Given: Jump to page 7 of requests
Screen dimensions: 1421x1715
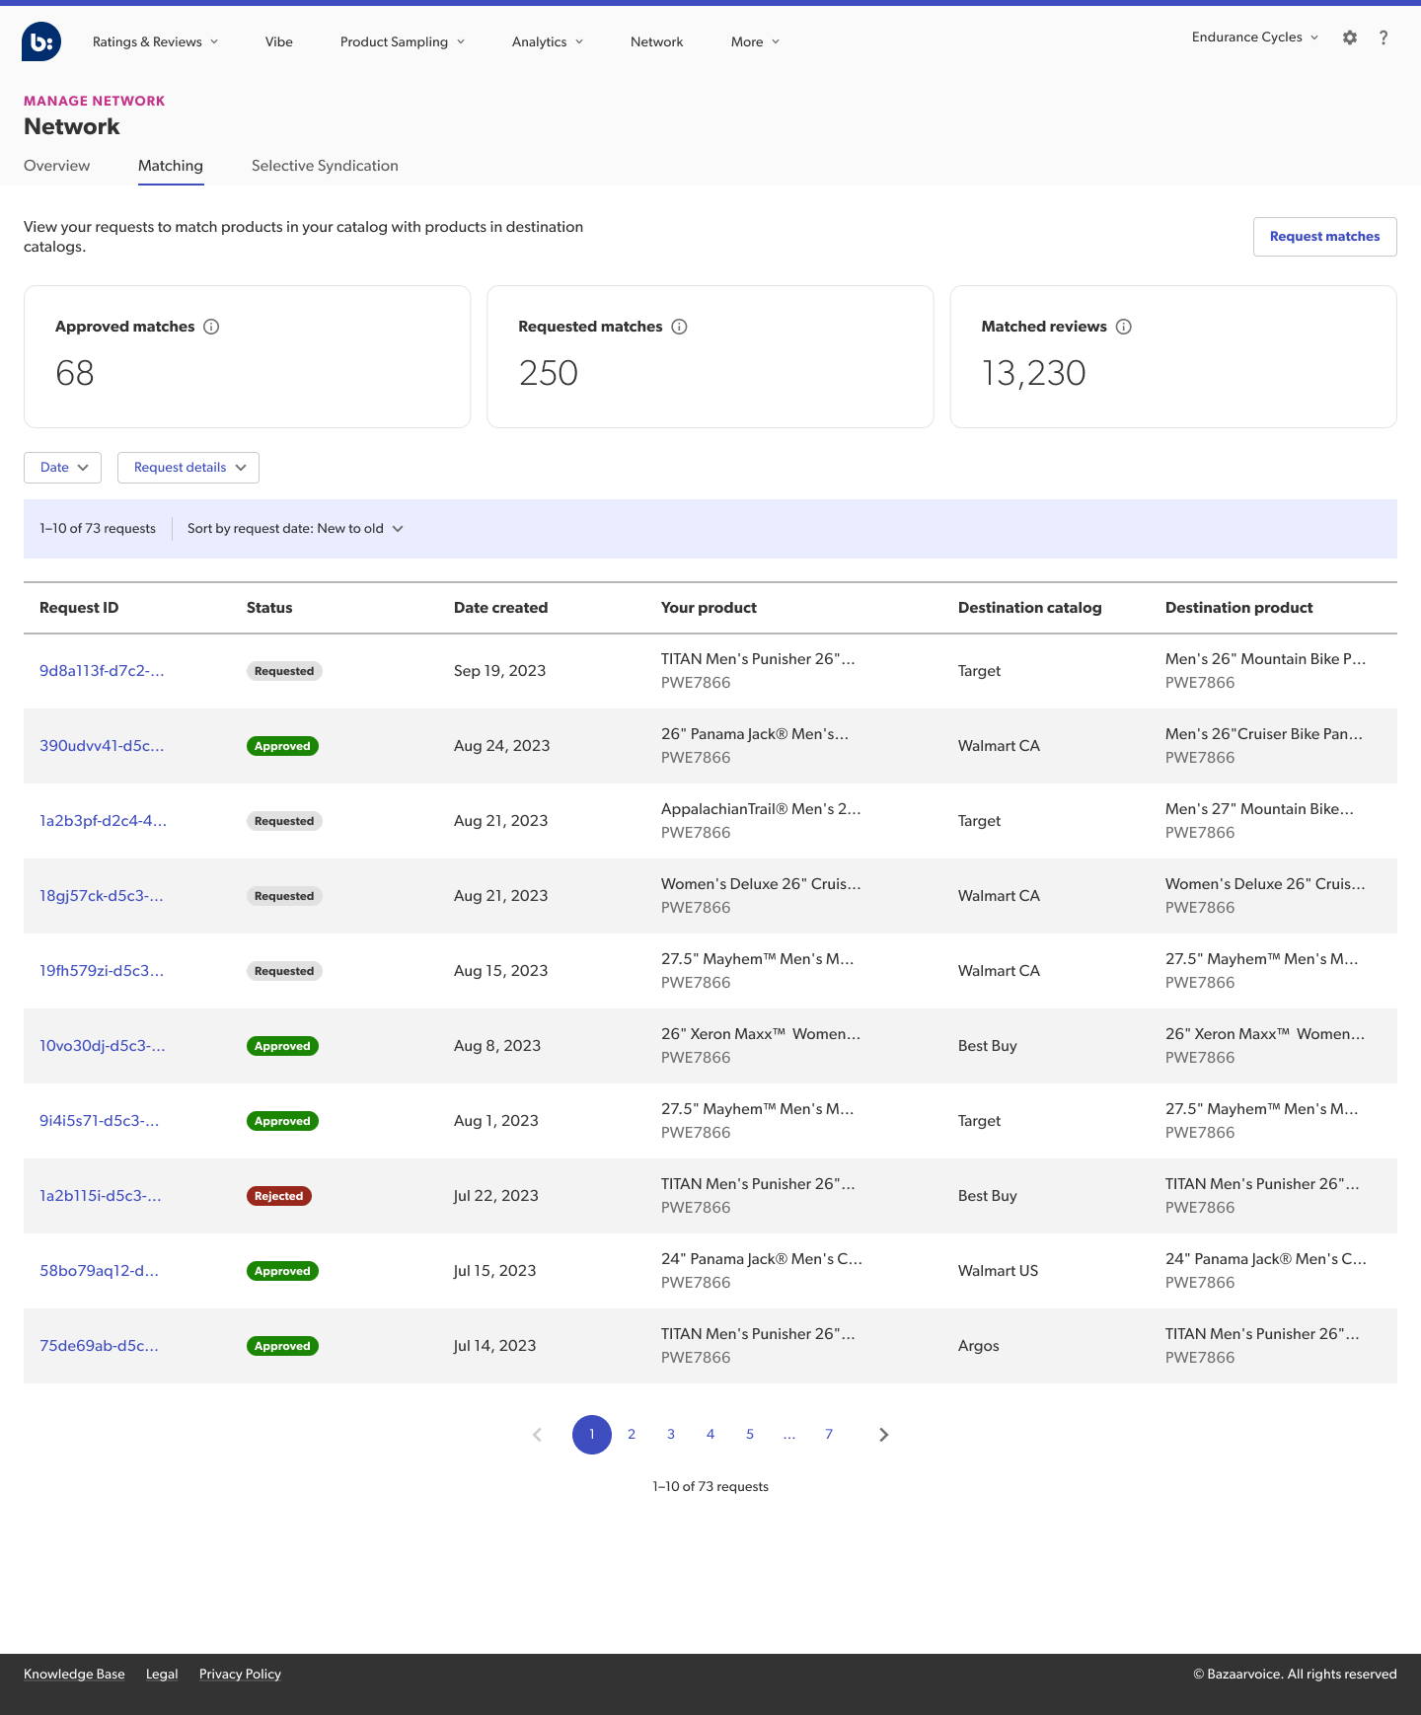Looking at the screenshot, I should tap(829, 1435).
